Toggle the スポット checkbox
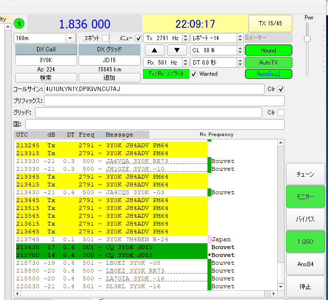This screenshot has height=300, width=328. coord(105,38)
